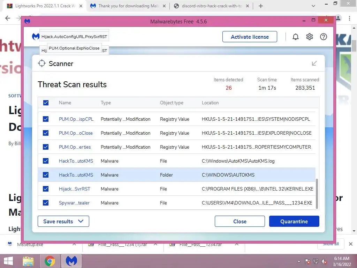This screenshot has height=268, width=357.
Task: Close the downloads bar in Chrome
Action: click(x=351, y=244)
